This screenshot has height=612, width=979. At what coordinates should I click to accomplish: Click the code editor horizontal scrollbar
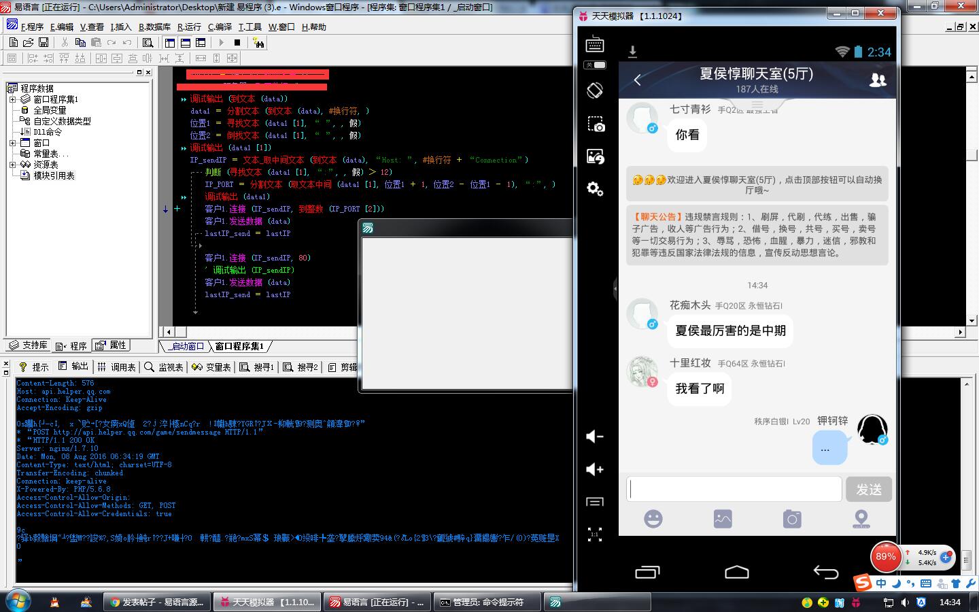click(x=566, y=332)
